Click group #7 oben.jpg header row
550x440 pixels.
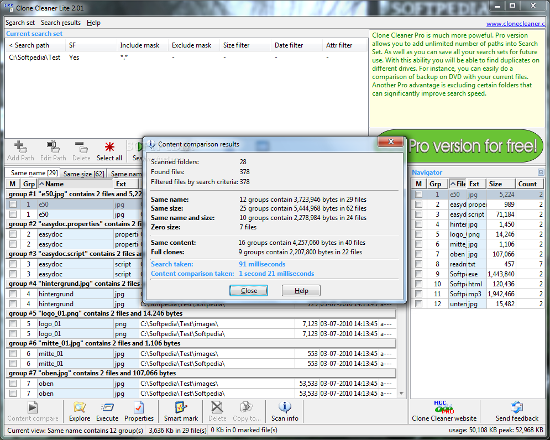(x=201, y=373)
